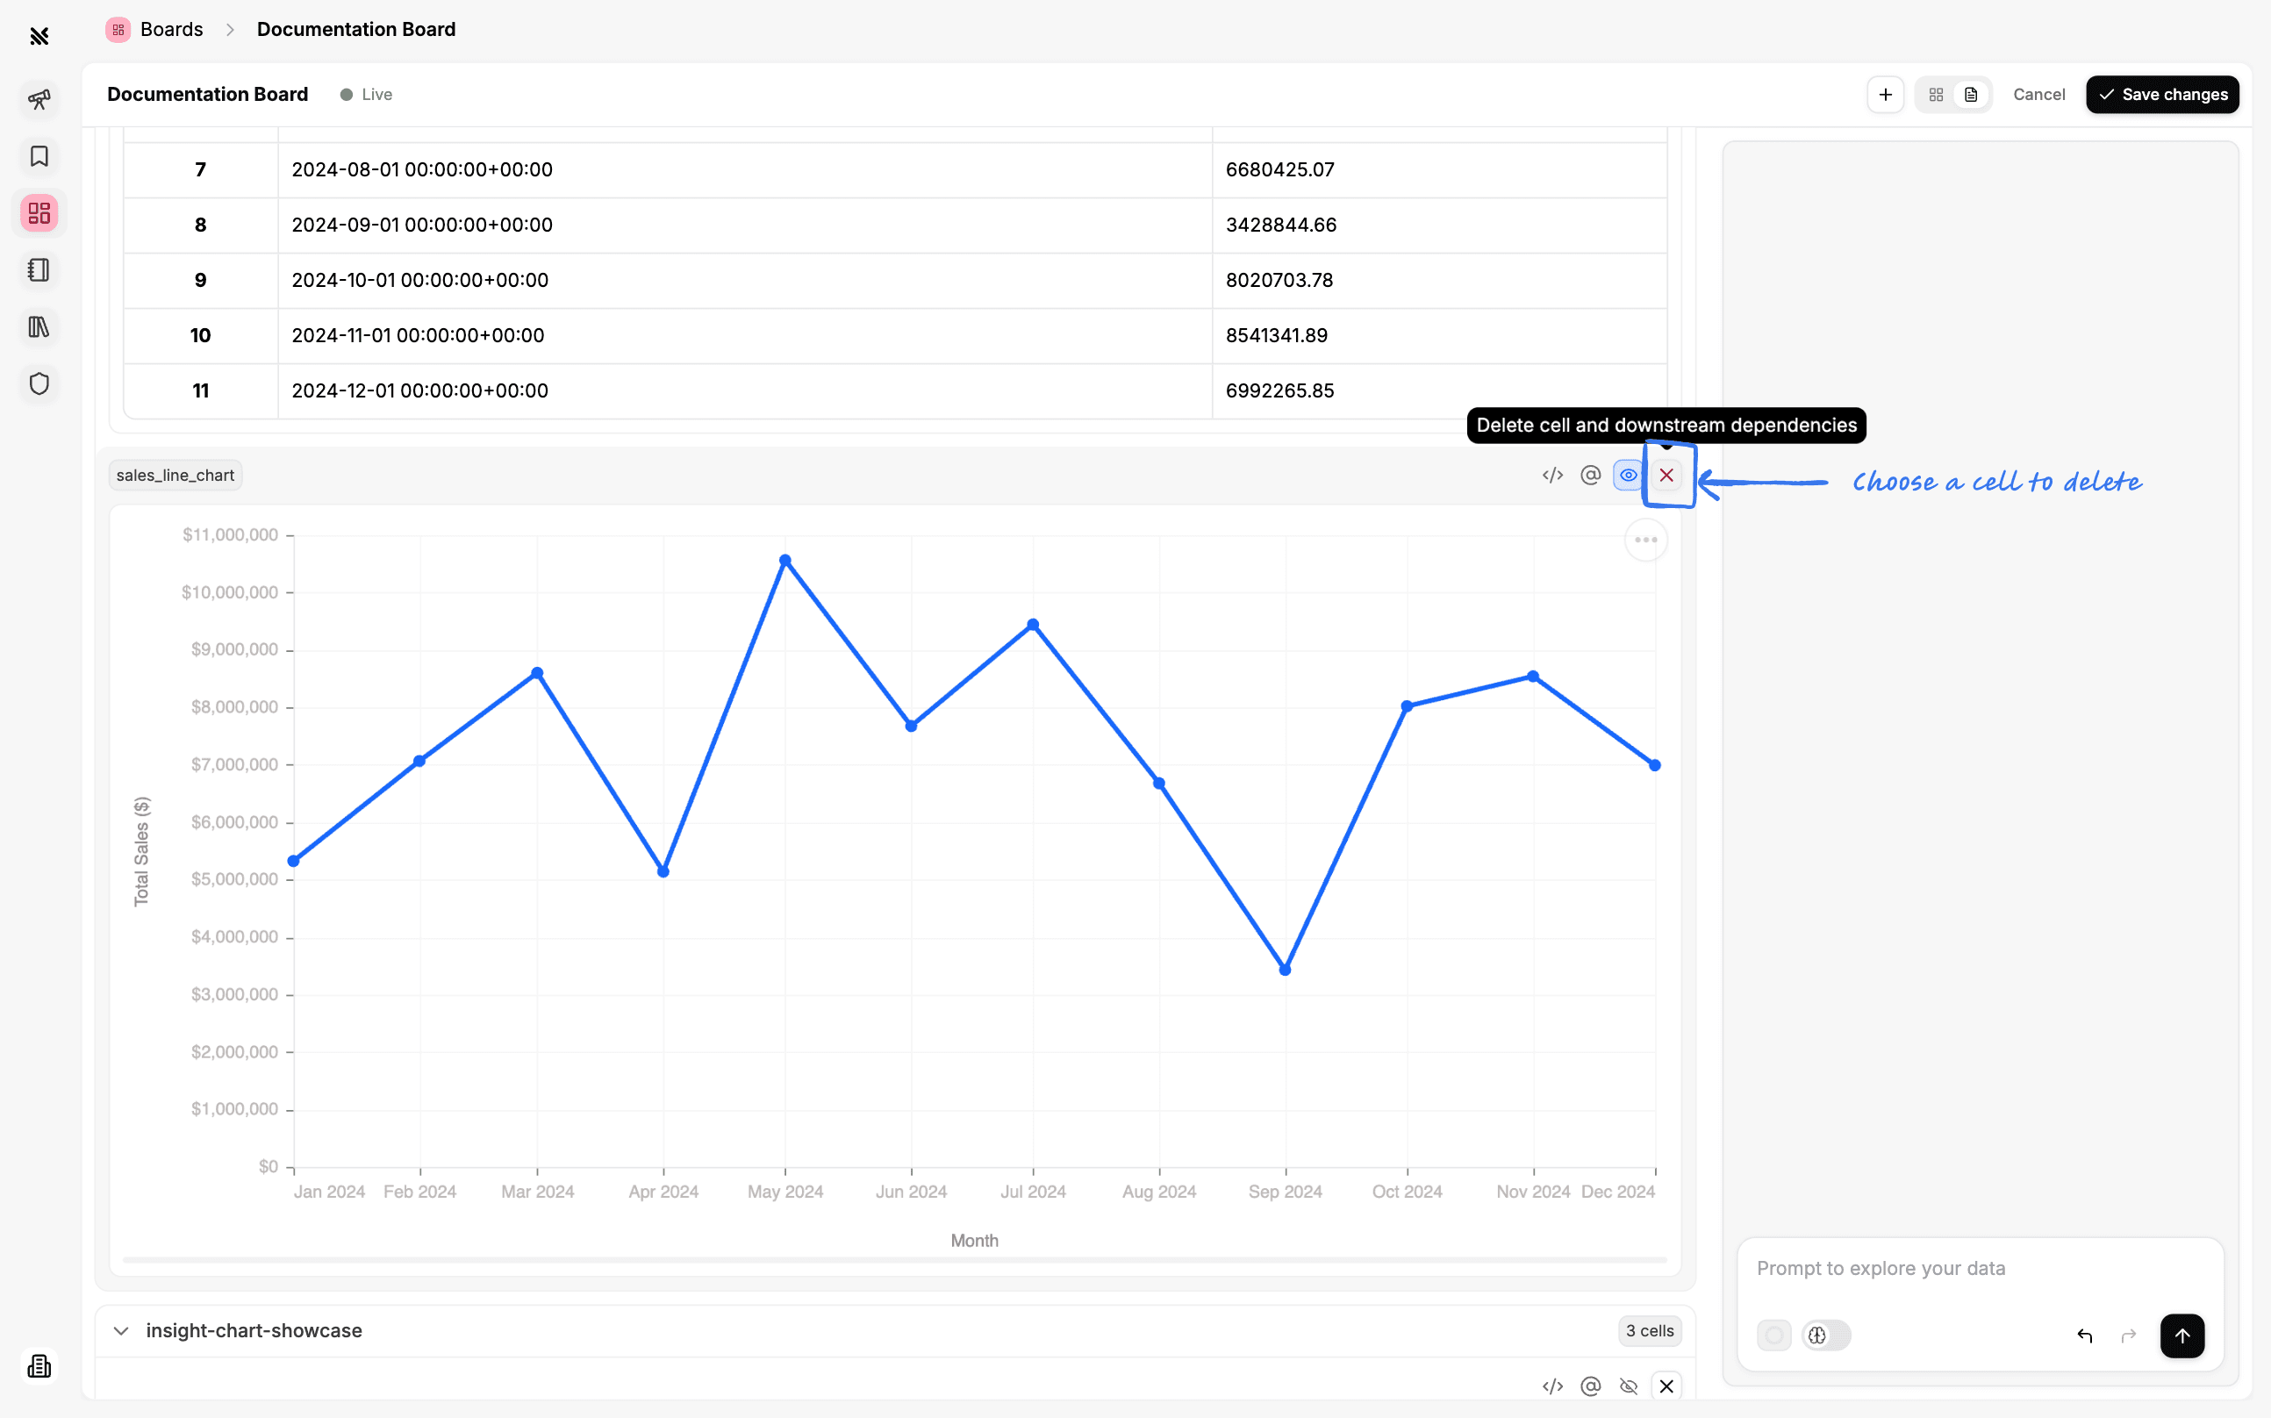Enable the AI brain toggle near the prompt
Screen dimensions: 2271x1418
click(x=1827, y=1335)
